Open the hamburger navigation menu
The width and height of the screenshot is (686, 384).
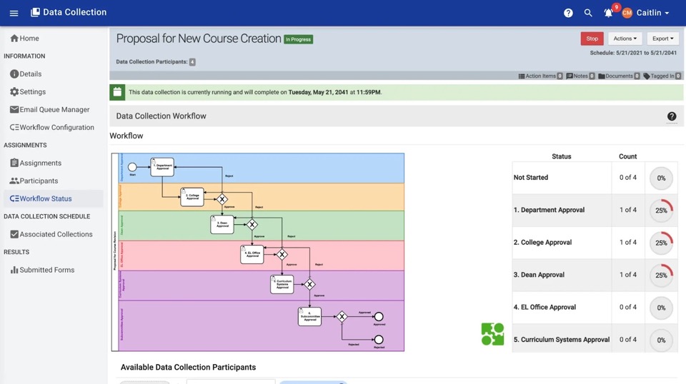click(14, 13)
